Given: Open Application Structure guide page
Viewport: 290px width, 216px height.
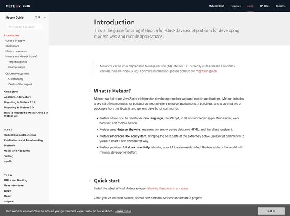Looking at the screenshot, I should (x=17, y=97).
